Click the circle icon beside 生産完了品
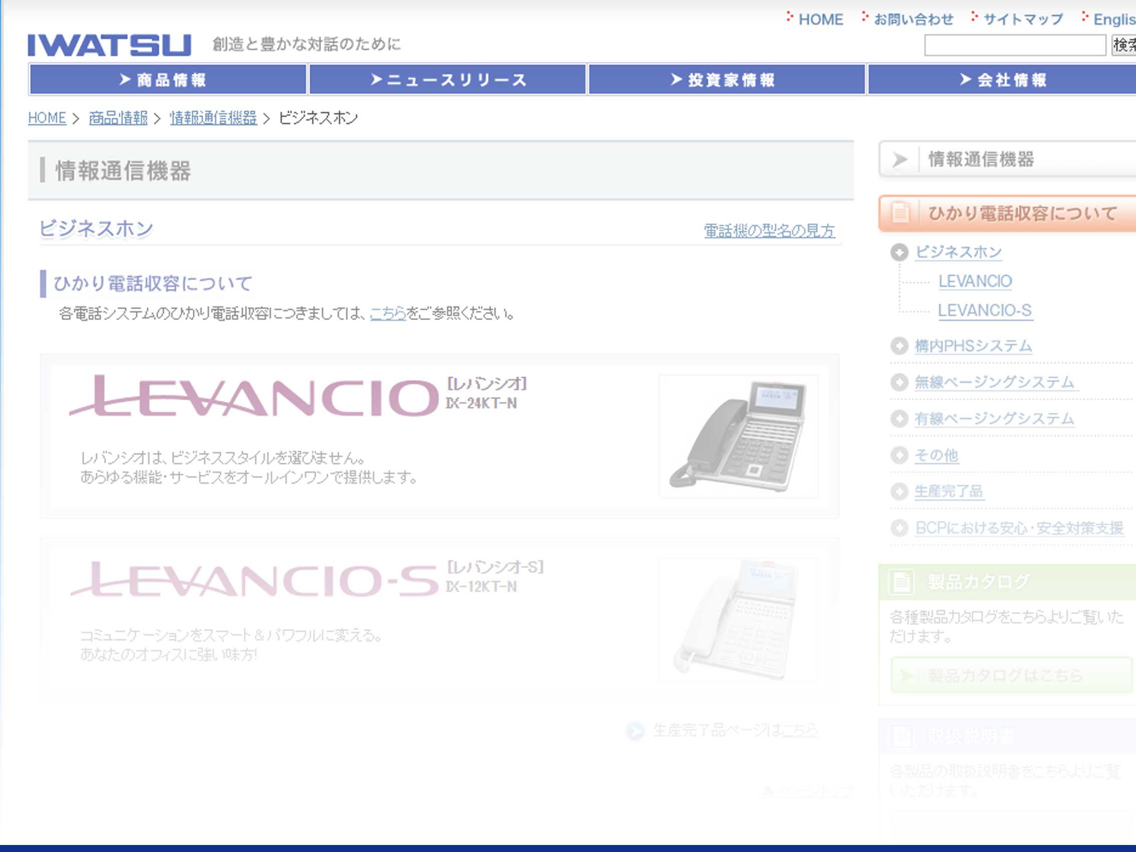Screen dimensions: 1136x852 tap(899, 491)
